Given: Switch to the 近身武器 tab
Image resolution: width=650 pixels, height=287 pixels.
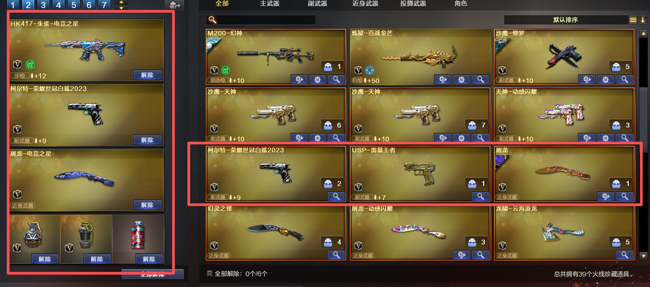Looking at the screenshot, I should coord(365,4).
